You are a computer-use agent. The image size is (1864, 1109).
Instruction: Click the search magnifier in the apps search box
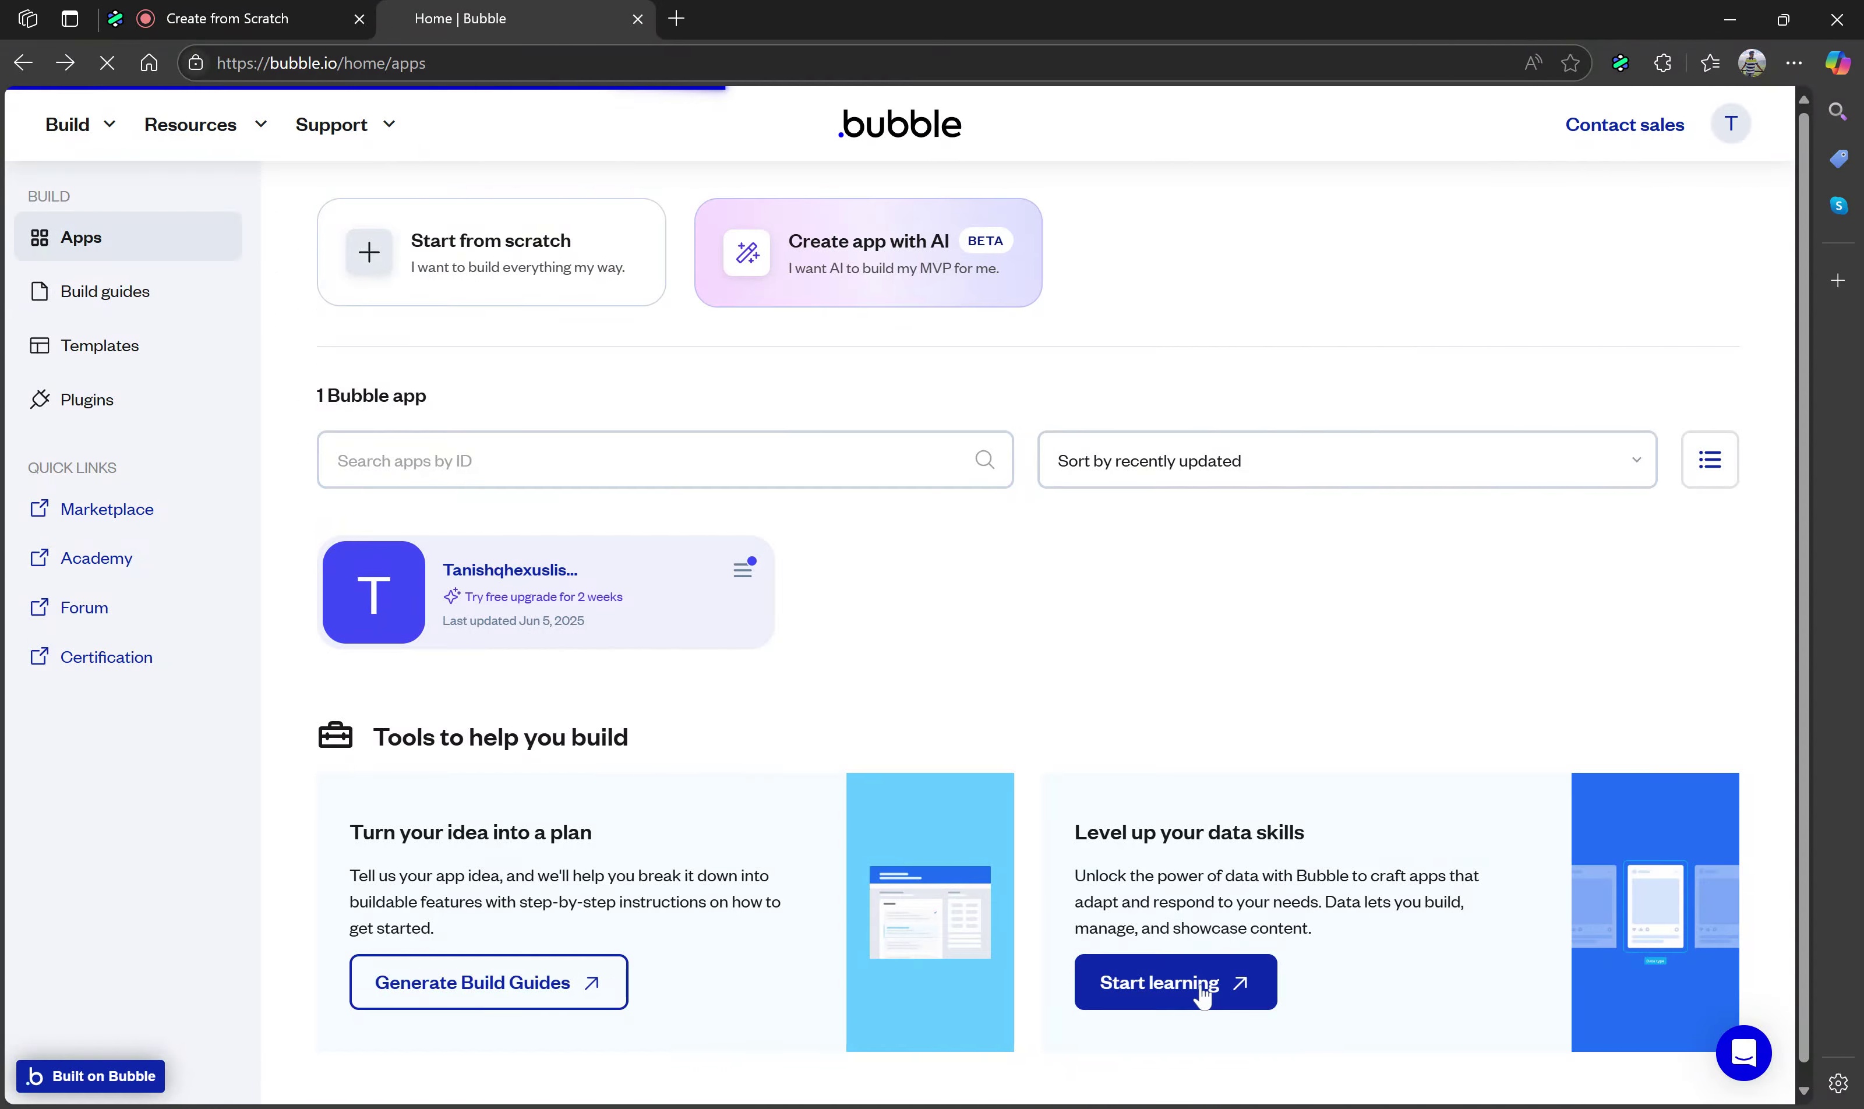[984, 460]
